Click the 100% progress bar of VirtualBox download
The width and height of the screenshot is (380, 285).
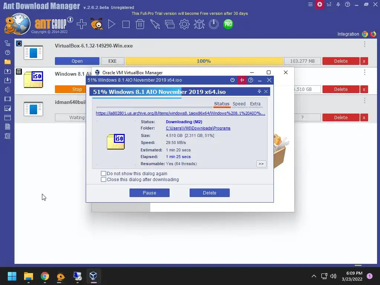coord(204,61)
